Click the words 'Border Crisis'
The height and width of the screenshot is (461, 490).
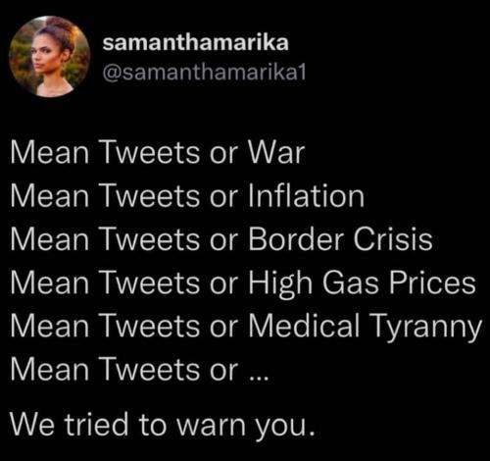point(341,239)
